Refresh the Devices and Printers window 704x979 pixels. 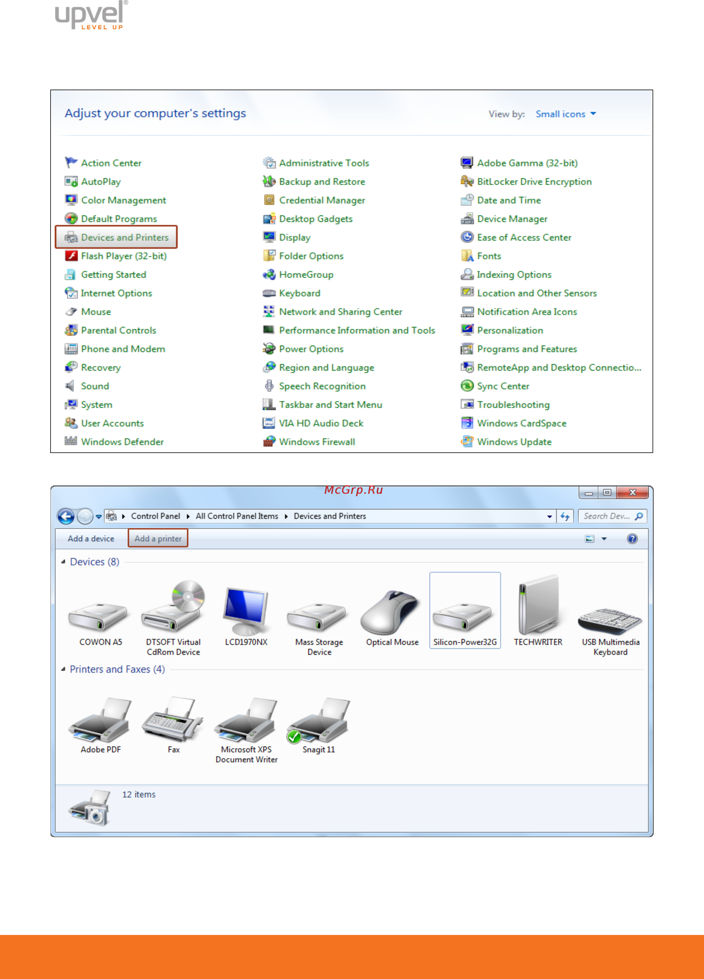tap(565, 516)
